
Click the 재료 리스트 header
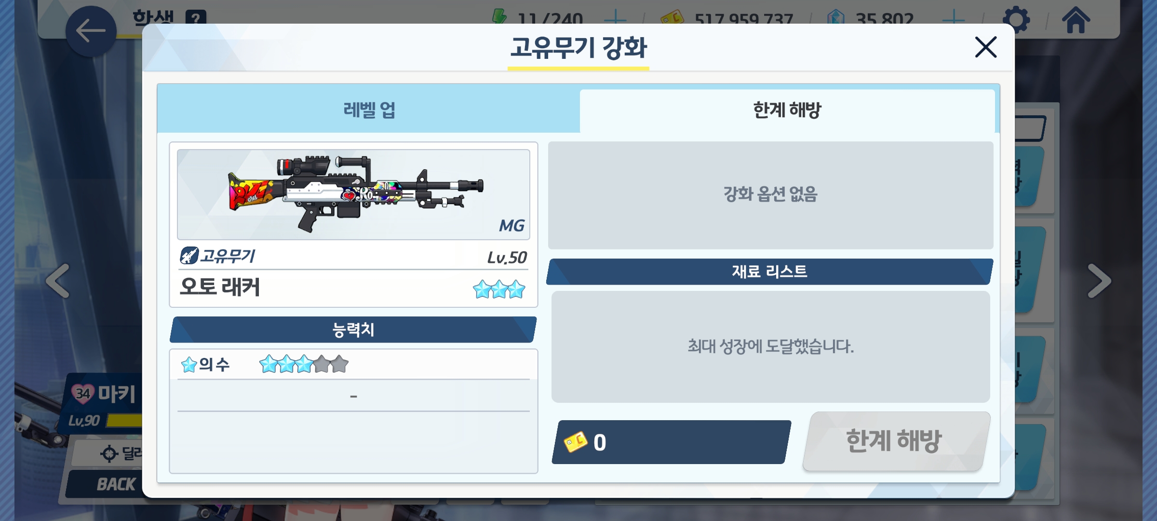(x=769, y=271)
